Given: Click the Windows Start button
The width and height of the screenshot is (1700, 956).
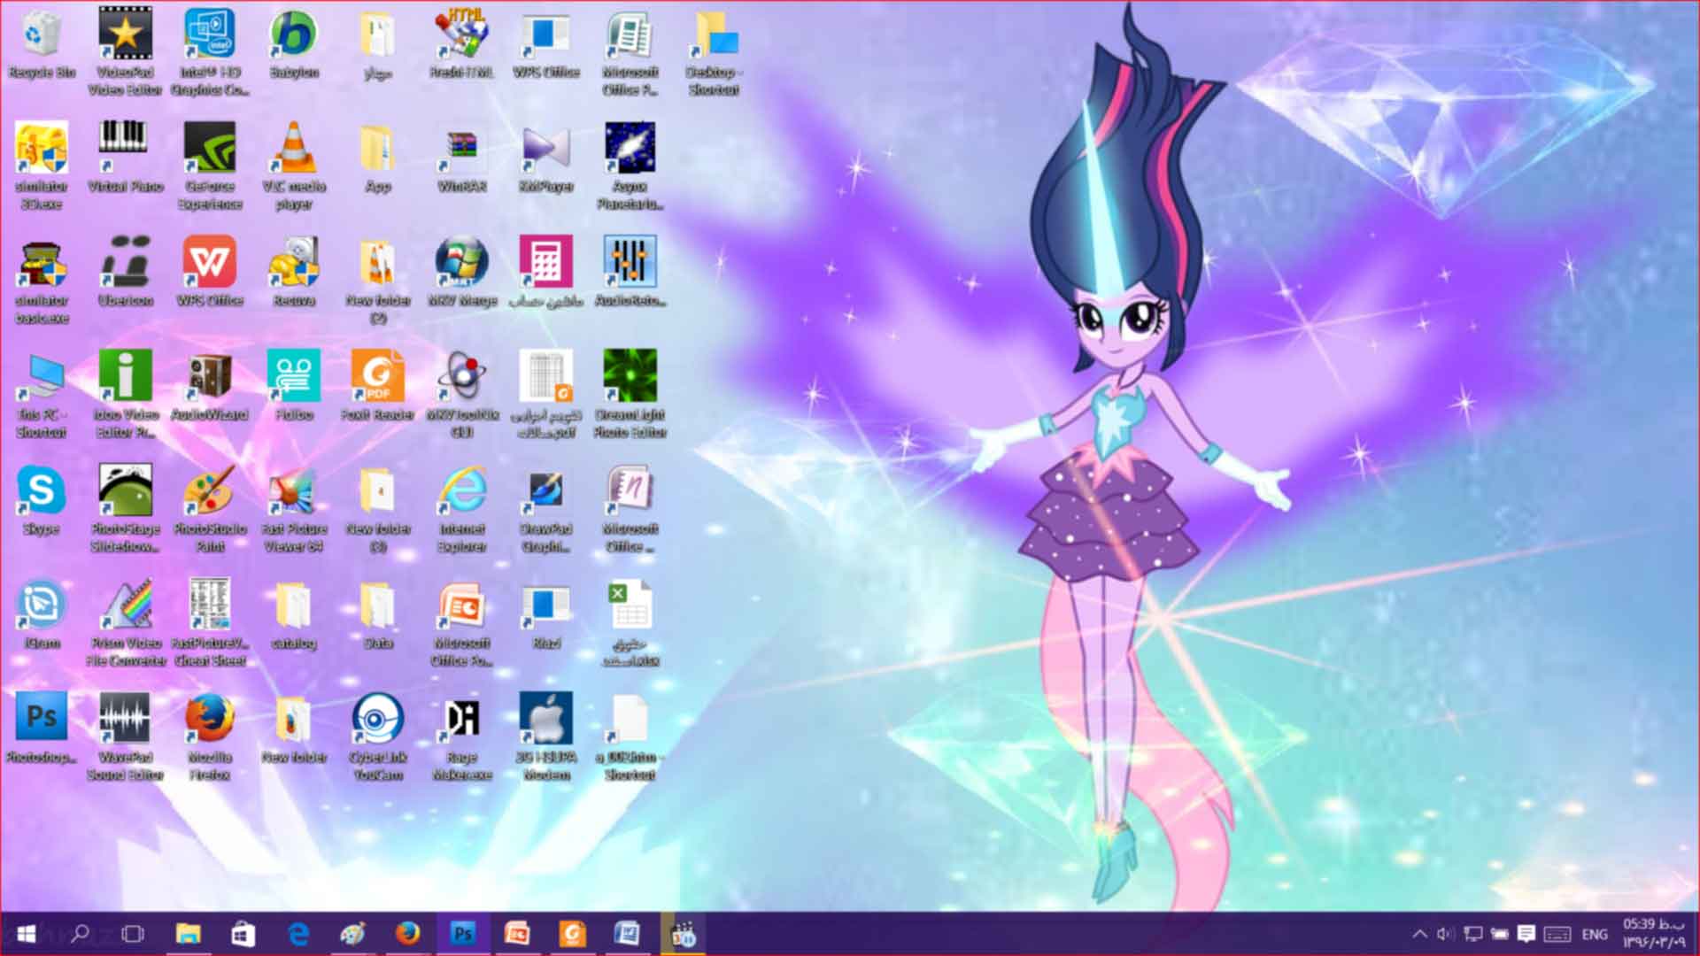Looking at the screenshot, I should coord(26,934).
